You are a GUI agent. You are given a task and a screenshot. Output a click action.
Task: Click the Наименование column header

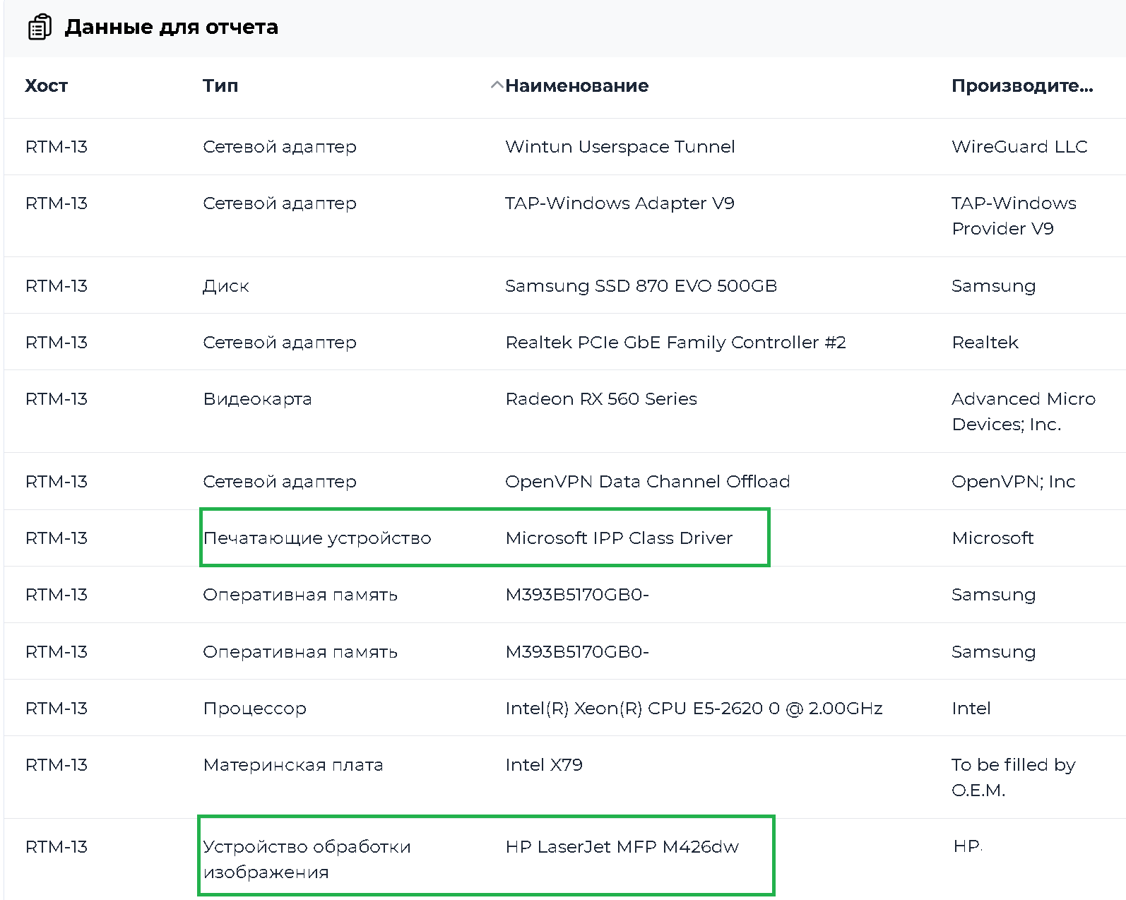(x=576, y=86)
